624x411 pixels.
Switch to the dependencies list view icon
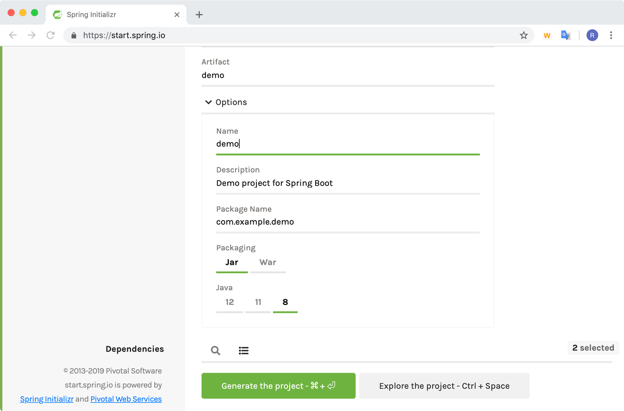[243, 350]
